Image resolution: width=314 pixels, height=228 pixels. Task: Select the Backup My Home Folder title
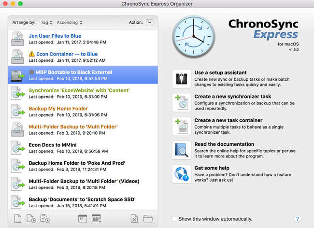[x=58, y=109]
